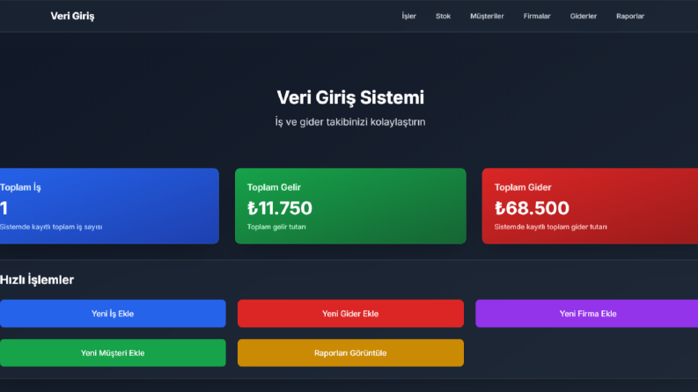The height and width of the screenshot is (392, 698).
Task: Open Raporlar from the top menu
Action: 630,16
